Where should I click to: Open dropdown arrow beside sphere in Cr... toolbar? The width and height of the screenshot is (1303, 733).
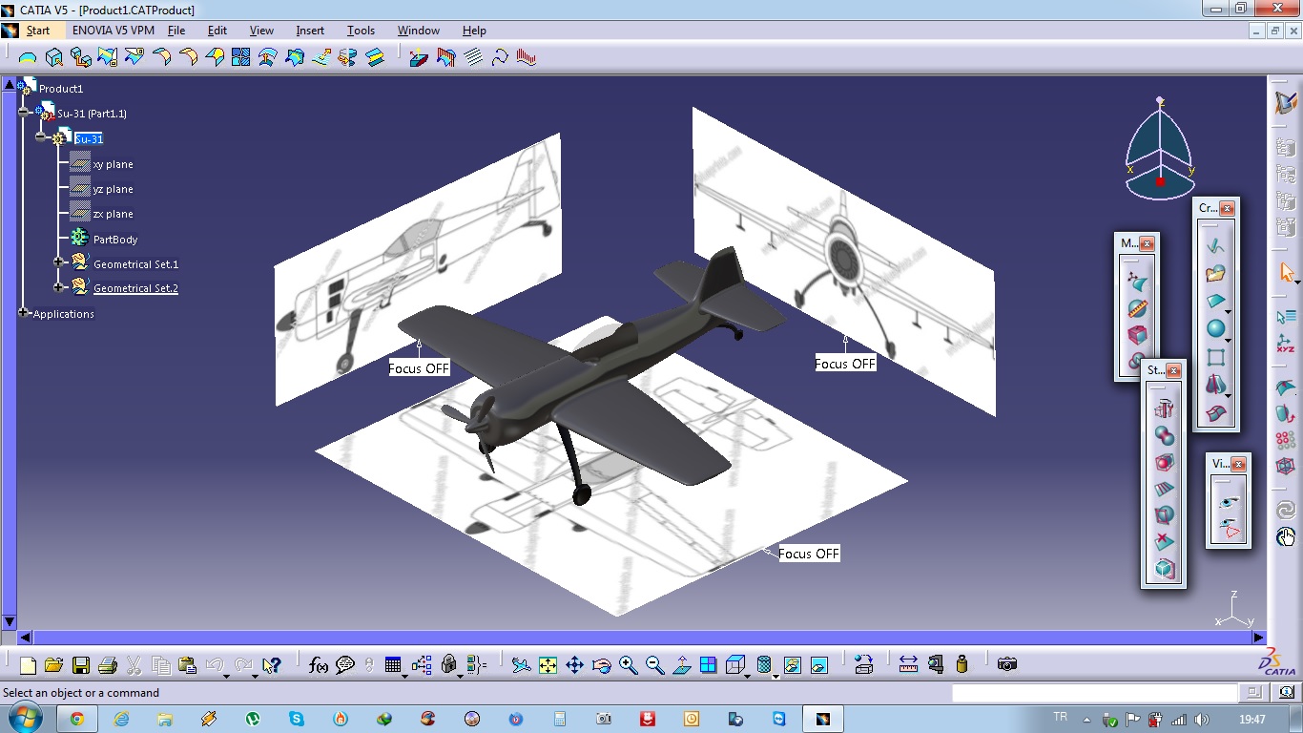[x=1229, y=340]
